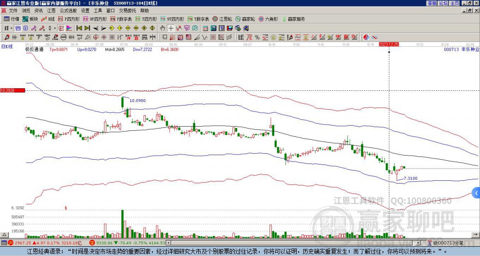The image size is (480, 256).
Task: Select the zigzag wave line tool
Action: [x=205, y=37]
